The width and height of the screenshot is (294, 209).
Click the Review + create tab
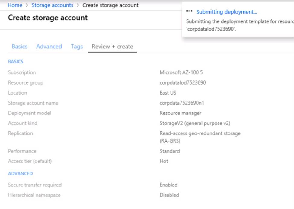[112, 47]
